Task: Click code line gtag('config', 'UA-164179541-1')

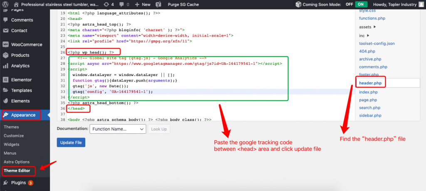Action: [x=113, y=92]
